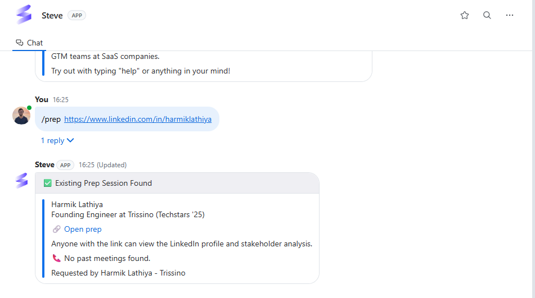The height and width of the screenshot is (298, 535).
Task: Star the Steve app chat
Action: [464, 15]
